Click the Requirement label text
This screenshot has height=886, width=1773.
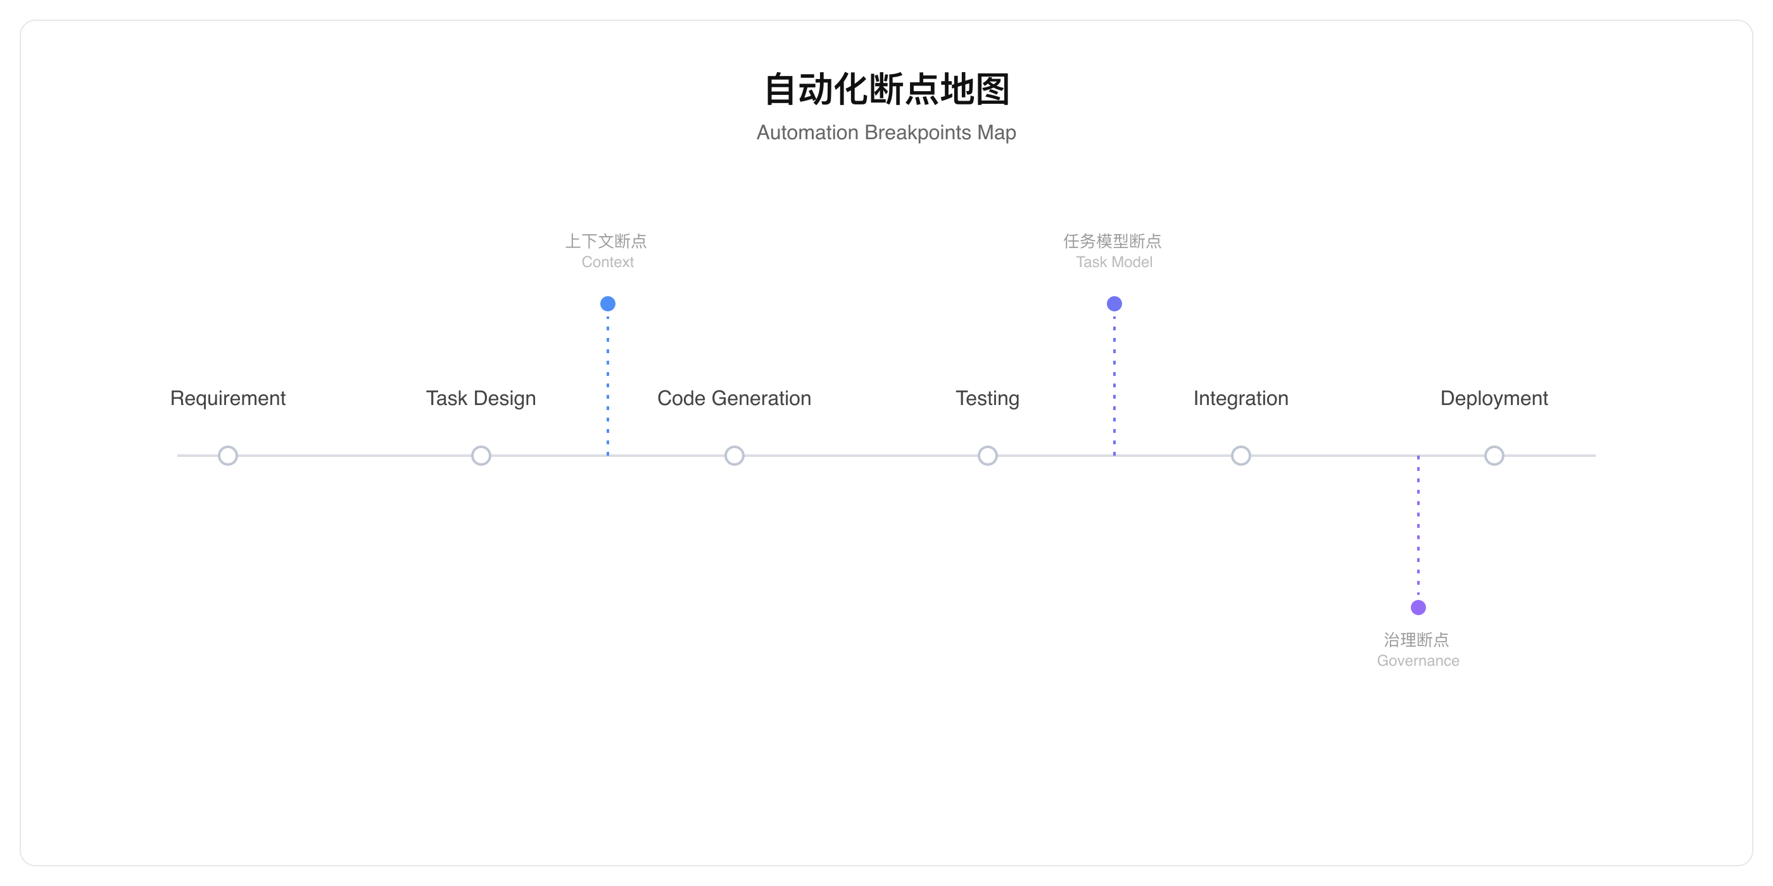tap(228, 398)
